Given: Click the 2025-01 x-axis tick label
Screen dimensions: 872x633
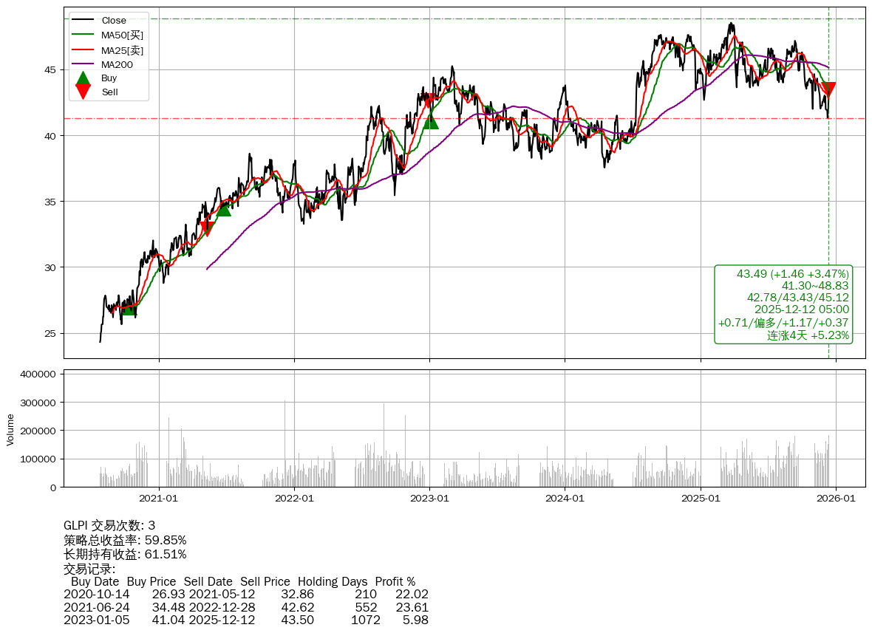Looking at the screenshot, I should pos(701,499).
